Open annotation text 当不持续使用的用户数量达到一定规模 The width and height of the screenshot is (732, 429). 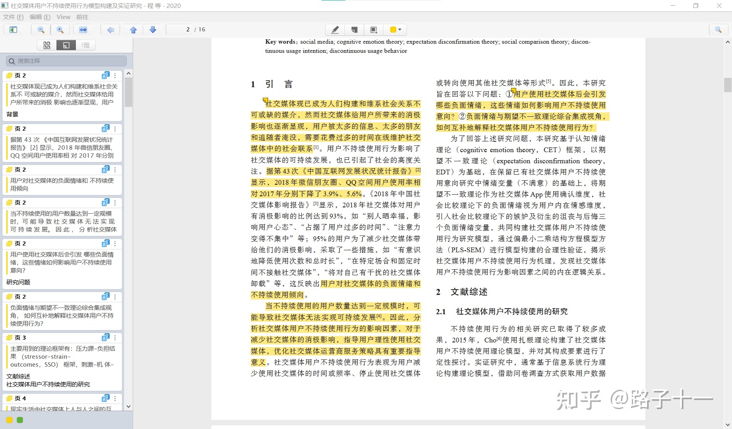[x=63, y=222]
